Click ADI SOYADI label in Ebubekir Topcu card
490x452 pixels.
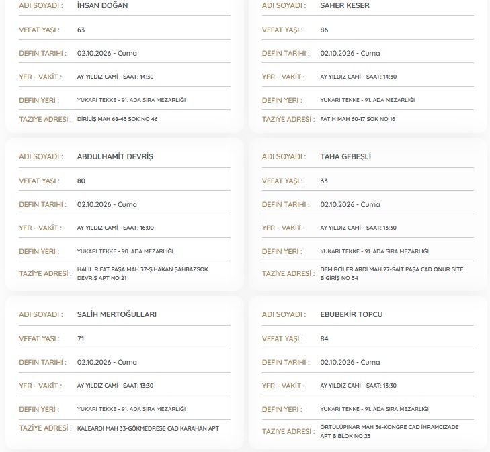click(x=284, y=314)
